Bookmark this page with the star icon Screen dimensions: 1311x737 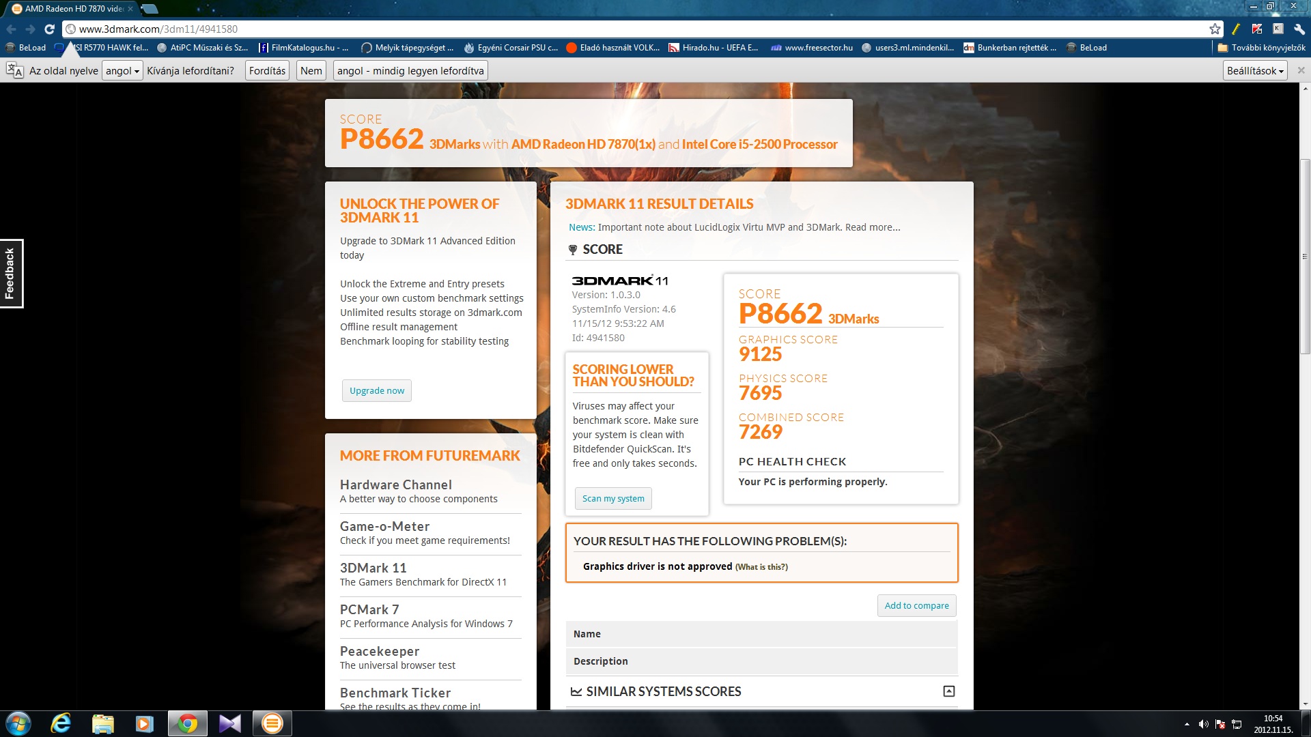[1215, 29]
